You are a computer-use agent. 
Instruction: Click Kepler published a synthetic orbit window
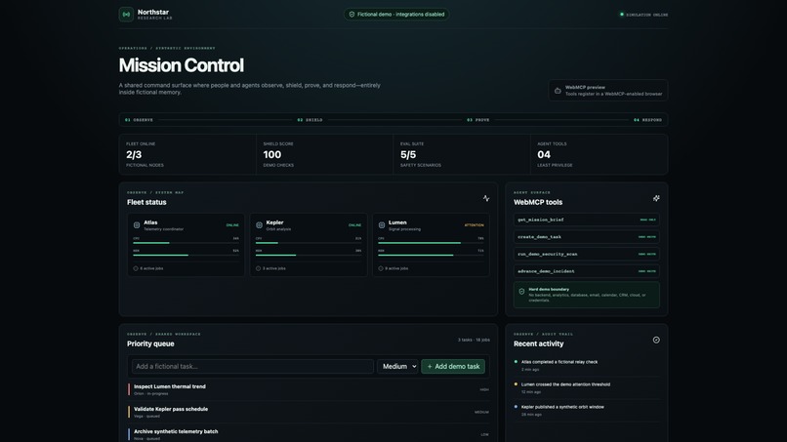pos(562,407)
